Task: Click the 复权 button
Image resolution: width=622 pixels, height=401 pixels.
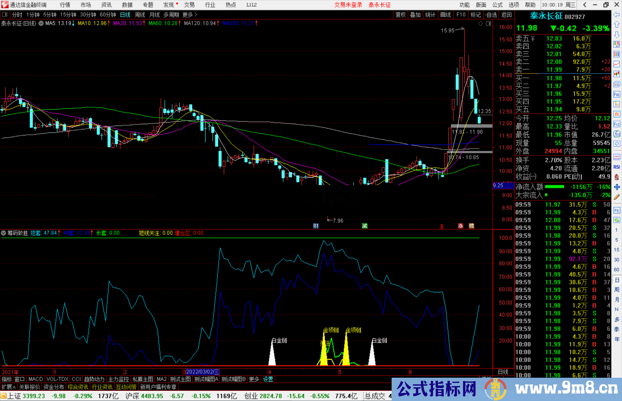Action: tap(400, 15)
